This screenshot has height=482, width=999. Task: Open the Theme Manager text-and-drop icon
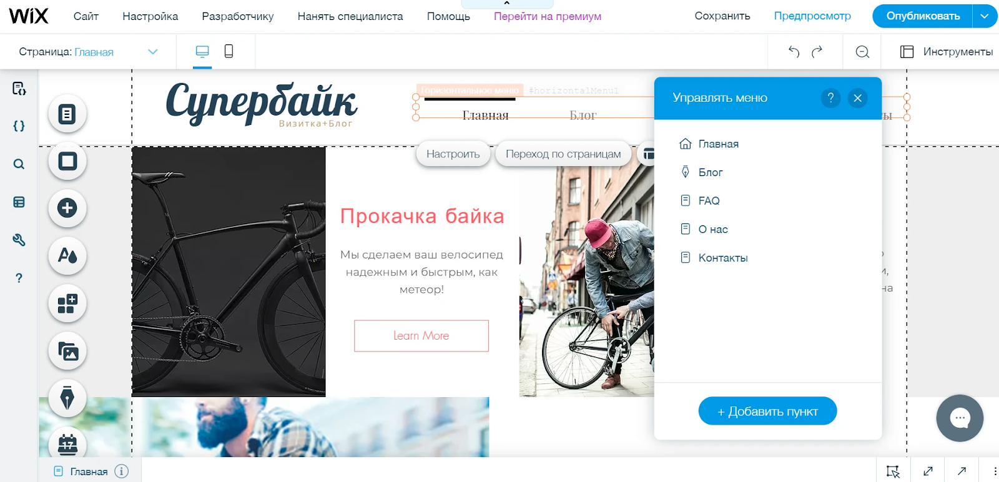click(x=67, y=255)
